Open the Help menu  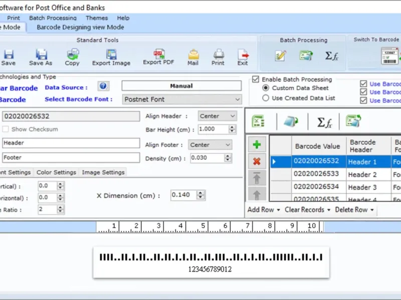[123, 18]
